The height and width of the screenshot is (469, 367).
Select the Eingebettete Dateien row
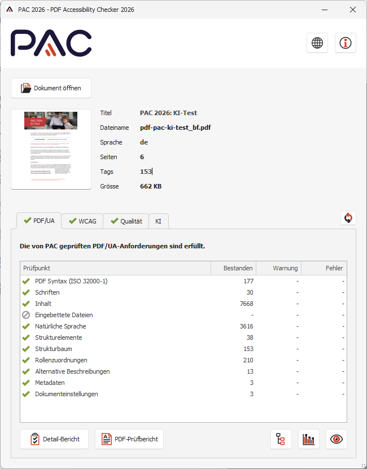point(113,315)
